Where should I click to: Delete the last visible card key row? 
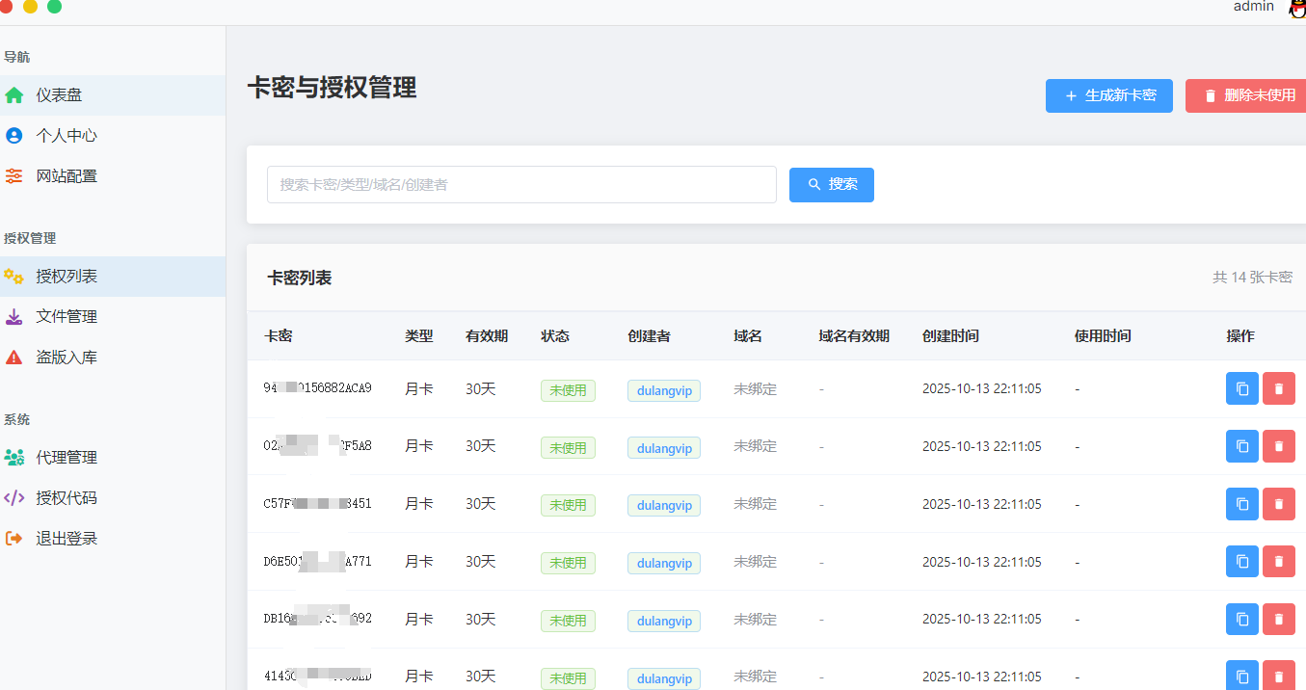(1279, 676)
